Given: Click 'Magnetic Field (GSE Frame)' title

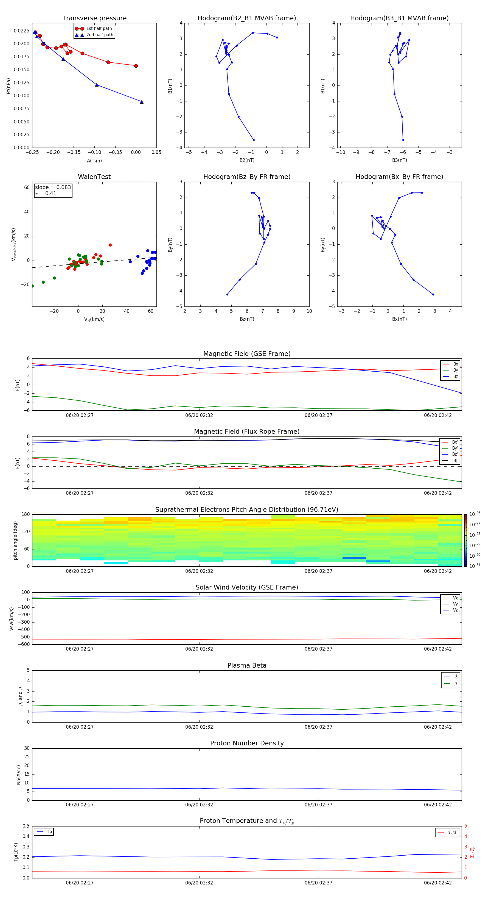Looking at the screenshot, I should (247, 354).
